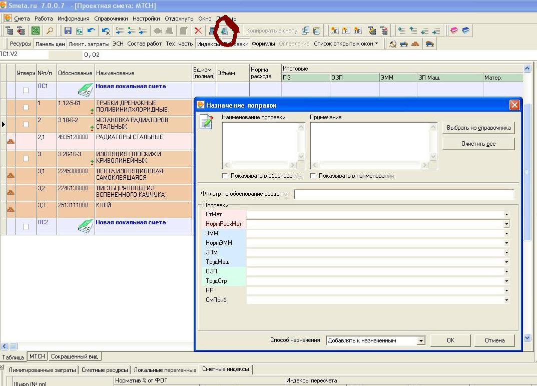
Task: Click the blue book toolbar icon
Action: point(466,31)
